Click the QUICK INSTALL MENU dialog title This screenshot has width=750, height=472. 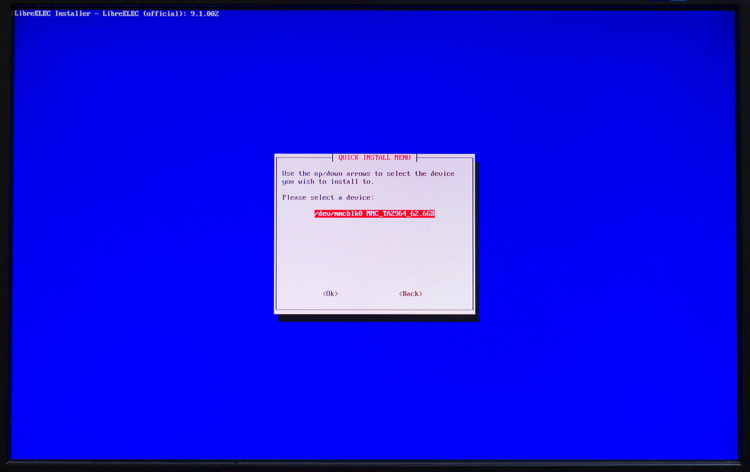pos(374,158)
